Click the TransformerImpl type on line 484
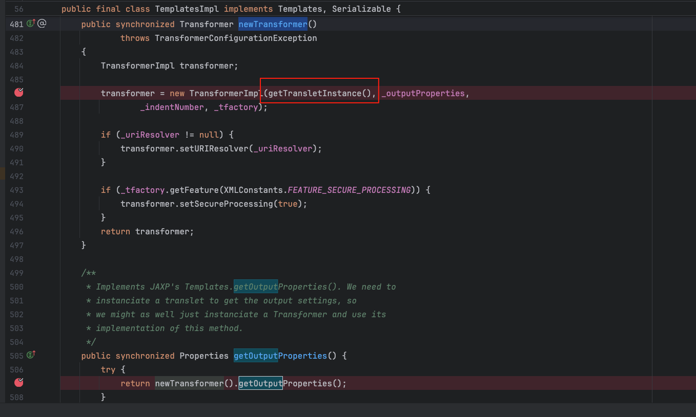This screenshot has height=417, width=696. coord(138,65)
